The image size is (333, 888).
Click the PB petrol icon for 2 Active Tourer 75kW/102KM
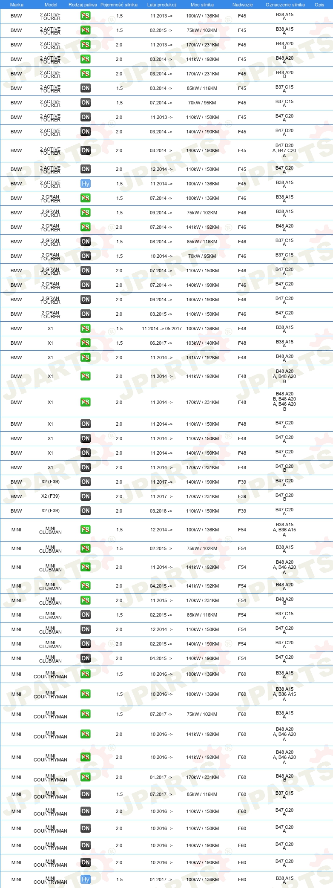(x=86, y=30)
